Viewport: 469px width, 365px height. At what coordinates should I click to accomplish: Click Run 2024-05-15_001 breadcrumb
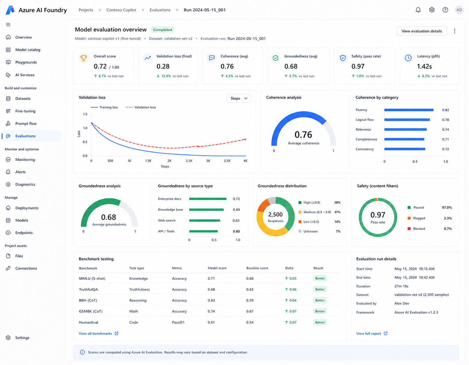coord(205,10)
